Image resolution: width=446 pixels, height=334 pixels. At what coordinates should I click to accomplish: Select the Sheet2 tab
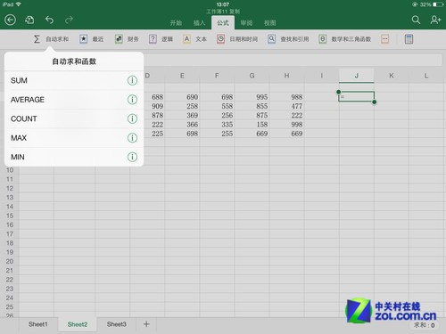click(x=78, y=324)
